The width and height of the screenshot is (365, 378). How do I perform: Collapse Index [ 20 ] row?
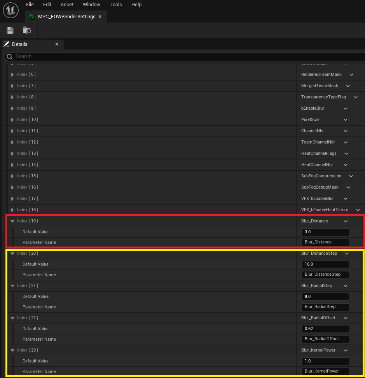pyautogui.click(x=12, y=254)
